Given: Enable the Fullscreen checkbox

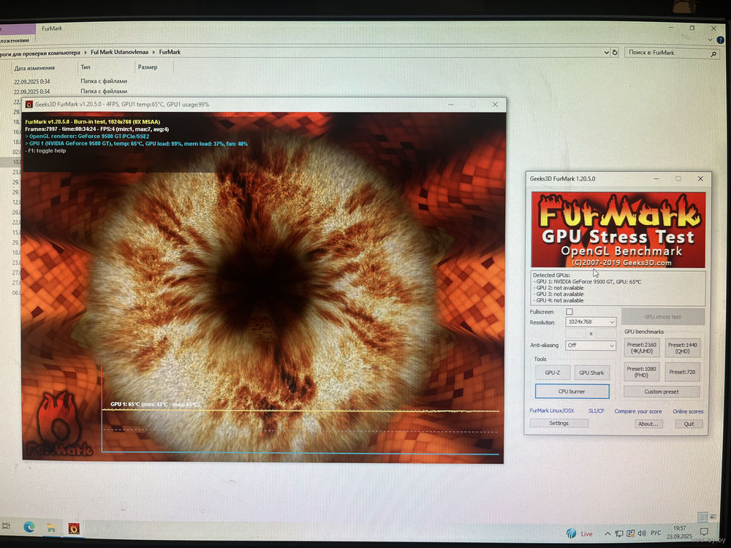Looking at the screenshot, I should 569,312.
